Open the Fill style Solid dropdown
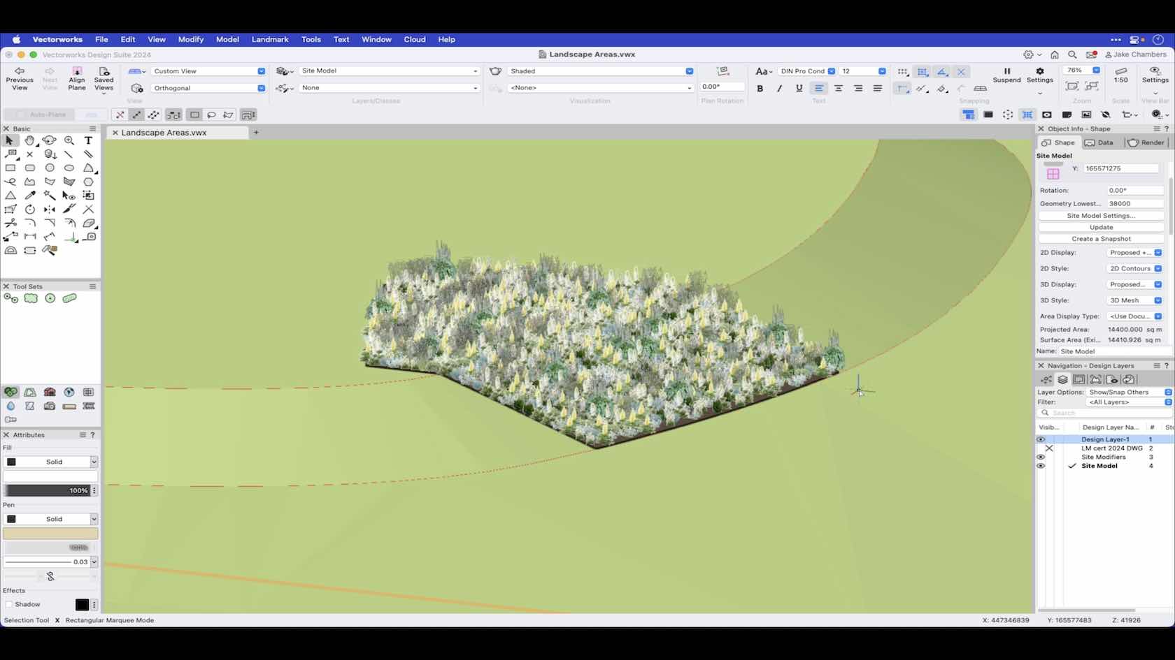 tap(50, 462)
